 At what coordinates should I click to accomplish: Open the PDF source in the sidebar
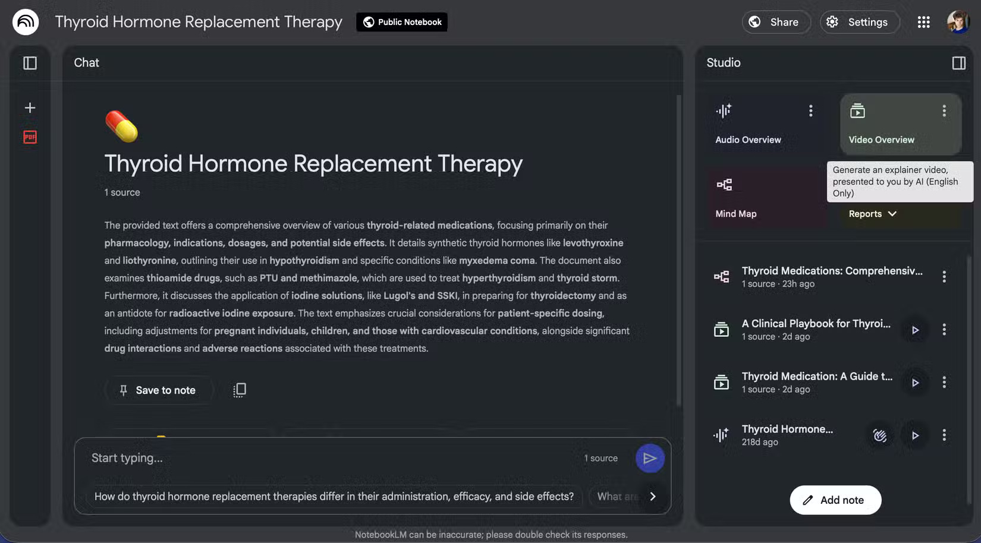(29, 137)
